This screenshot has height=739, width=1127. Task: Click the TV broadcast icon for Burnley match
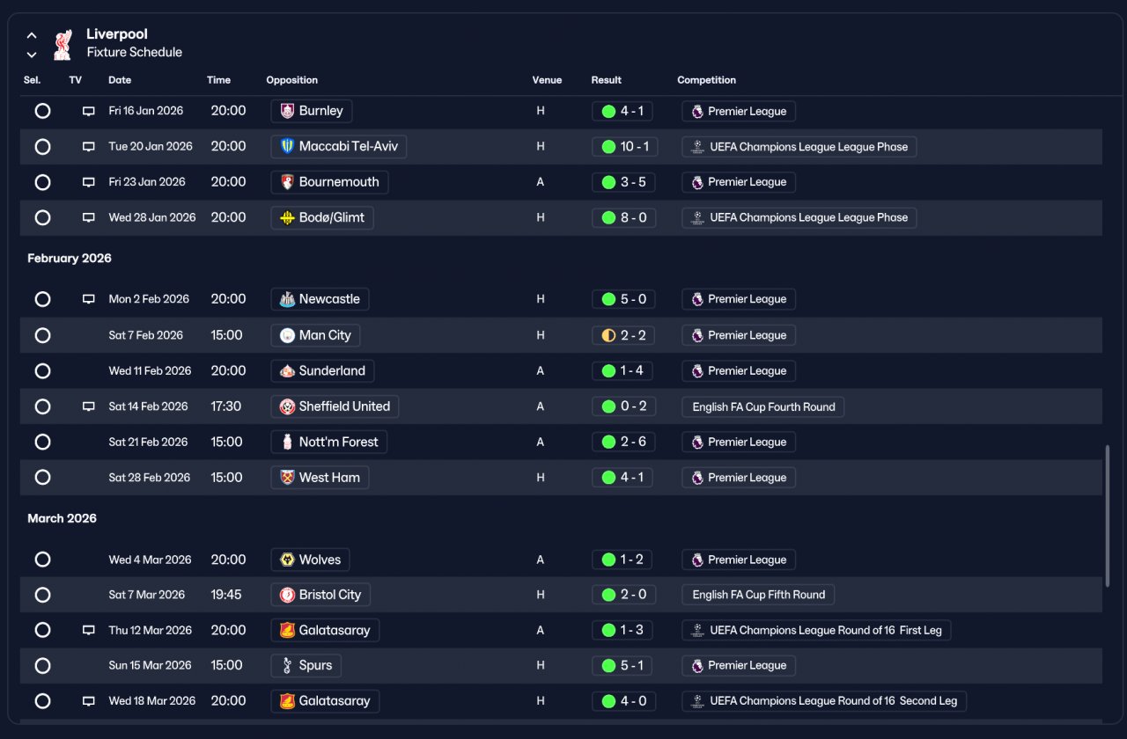coord(88,111)
